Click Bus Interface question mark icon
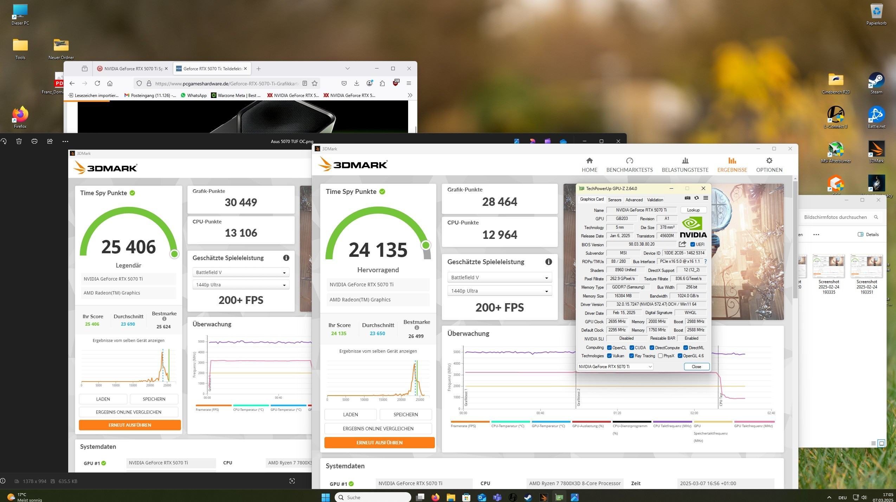Viewport: 896px width, 502px height. pyautogui.click(x=705, y=261)
